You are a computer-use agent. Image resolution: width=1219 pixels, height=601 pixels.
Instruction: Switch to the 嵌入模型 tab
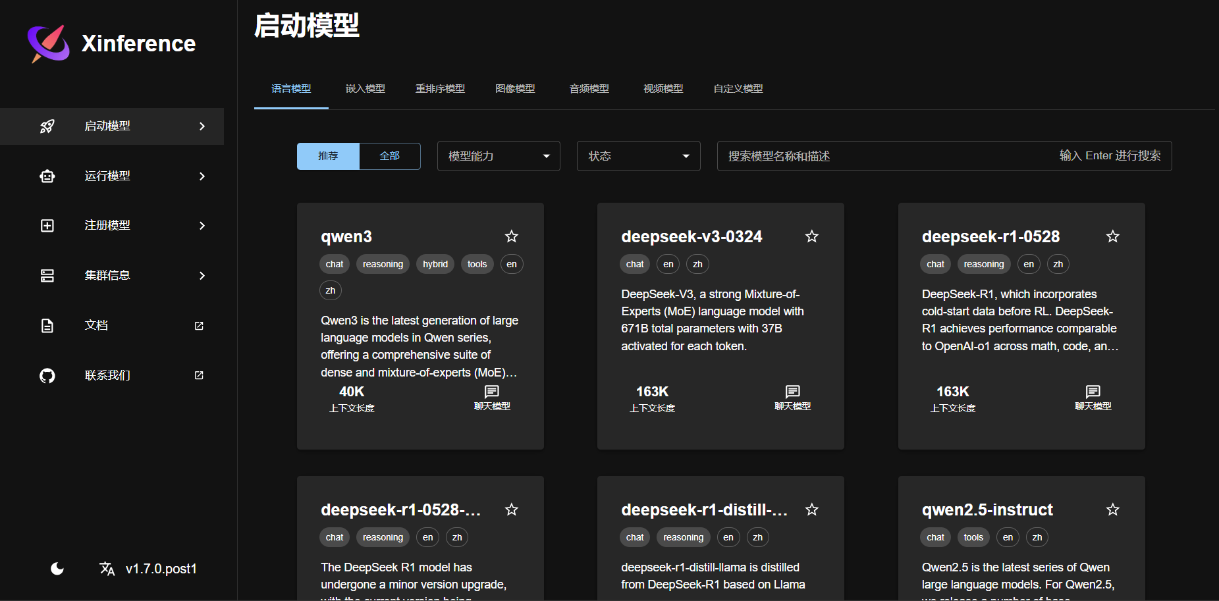pos(366,89)
